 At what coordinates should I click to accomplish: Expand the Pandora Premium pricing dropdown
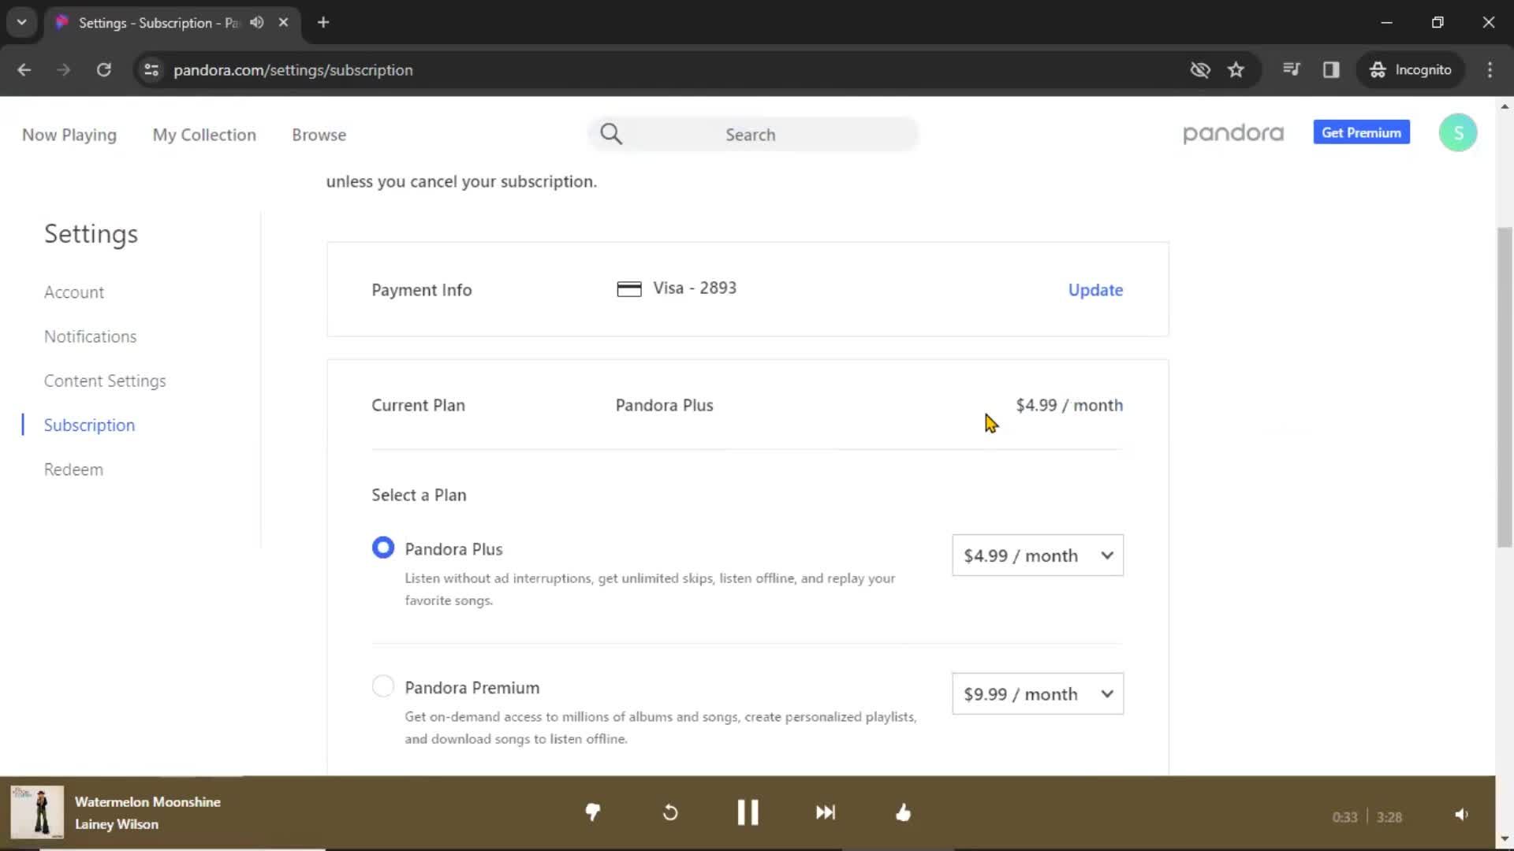click(1106, 693)
